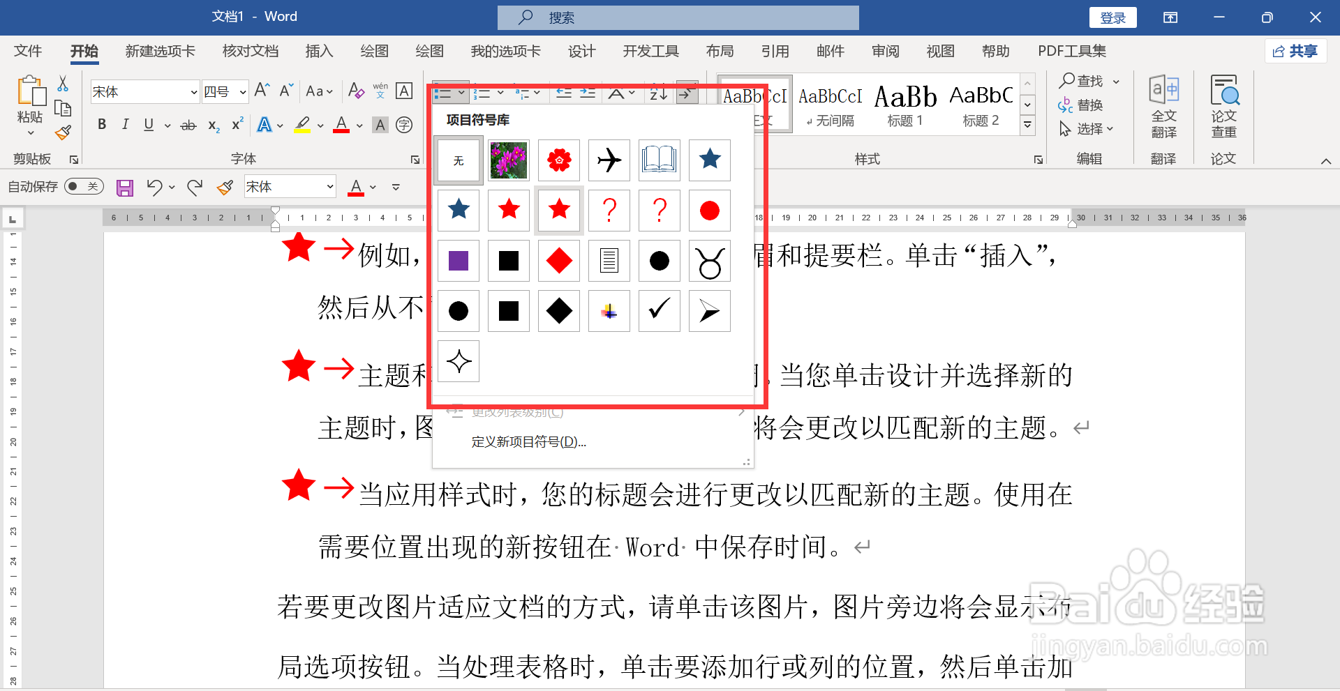Image resolution: width=1340 pixels, height=691 pixels.
Task: Expand the Find dropdown arrow
Action: 1116,82
